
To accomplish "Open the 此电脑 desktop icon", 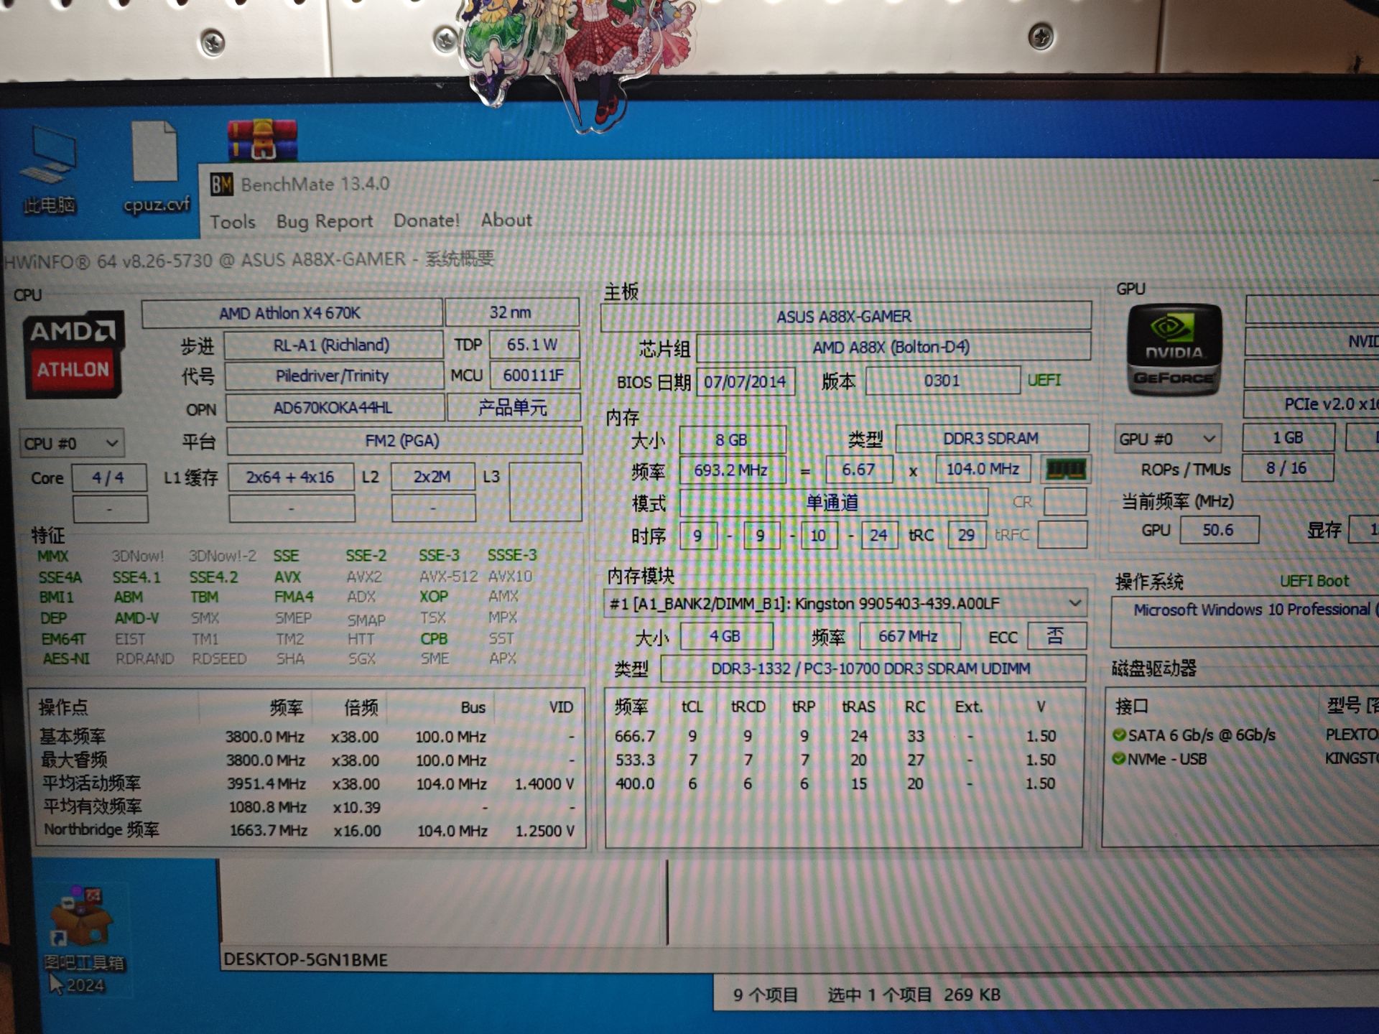I will [x=49, y=169].
